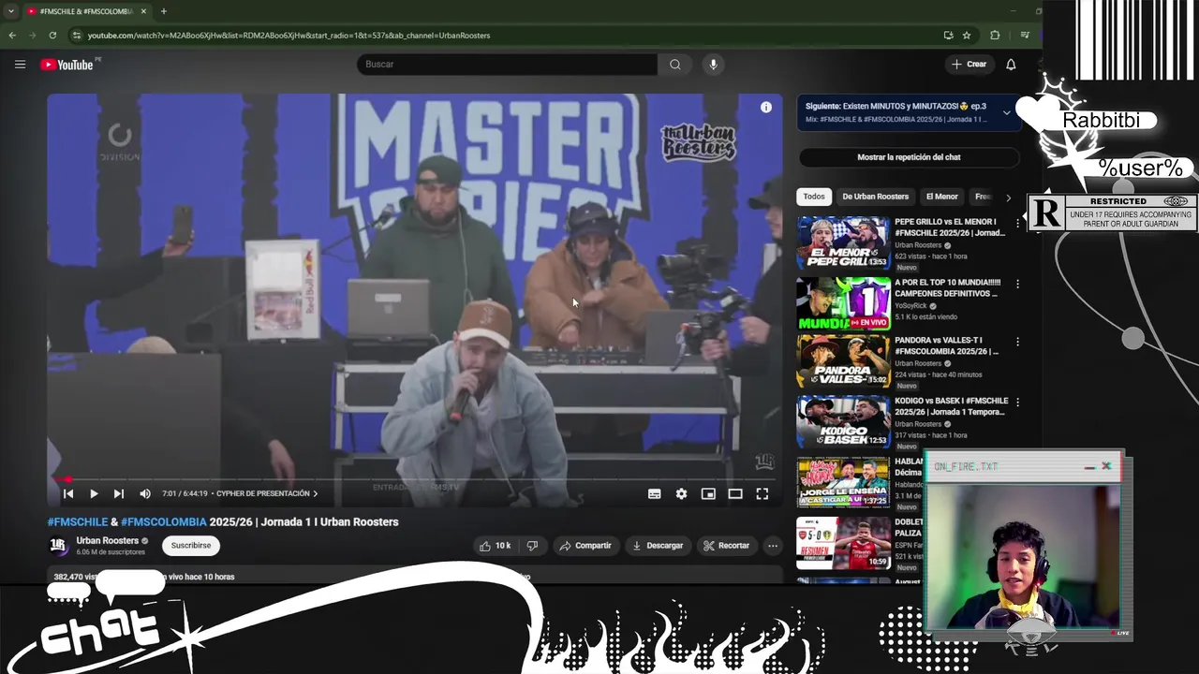Open YoSoyRick channel name

(x=910, y=305)
